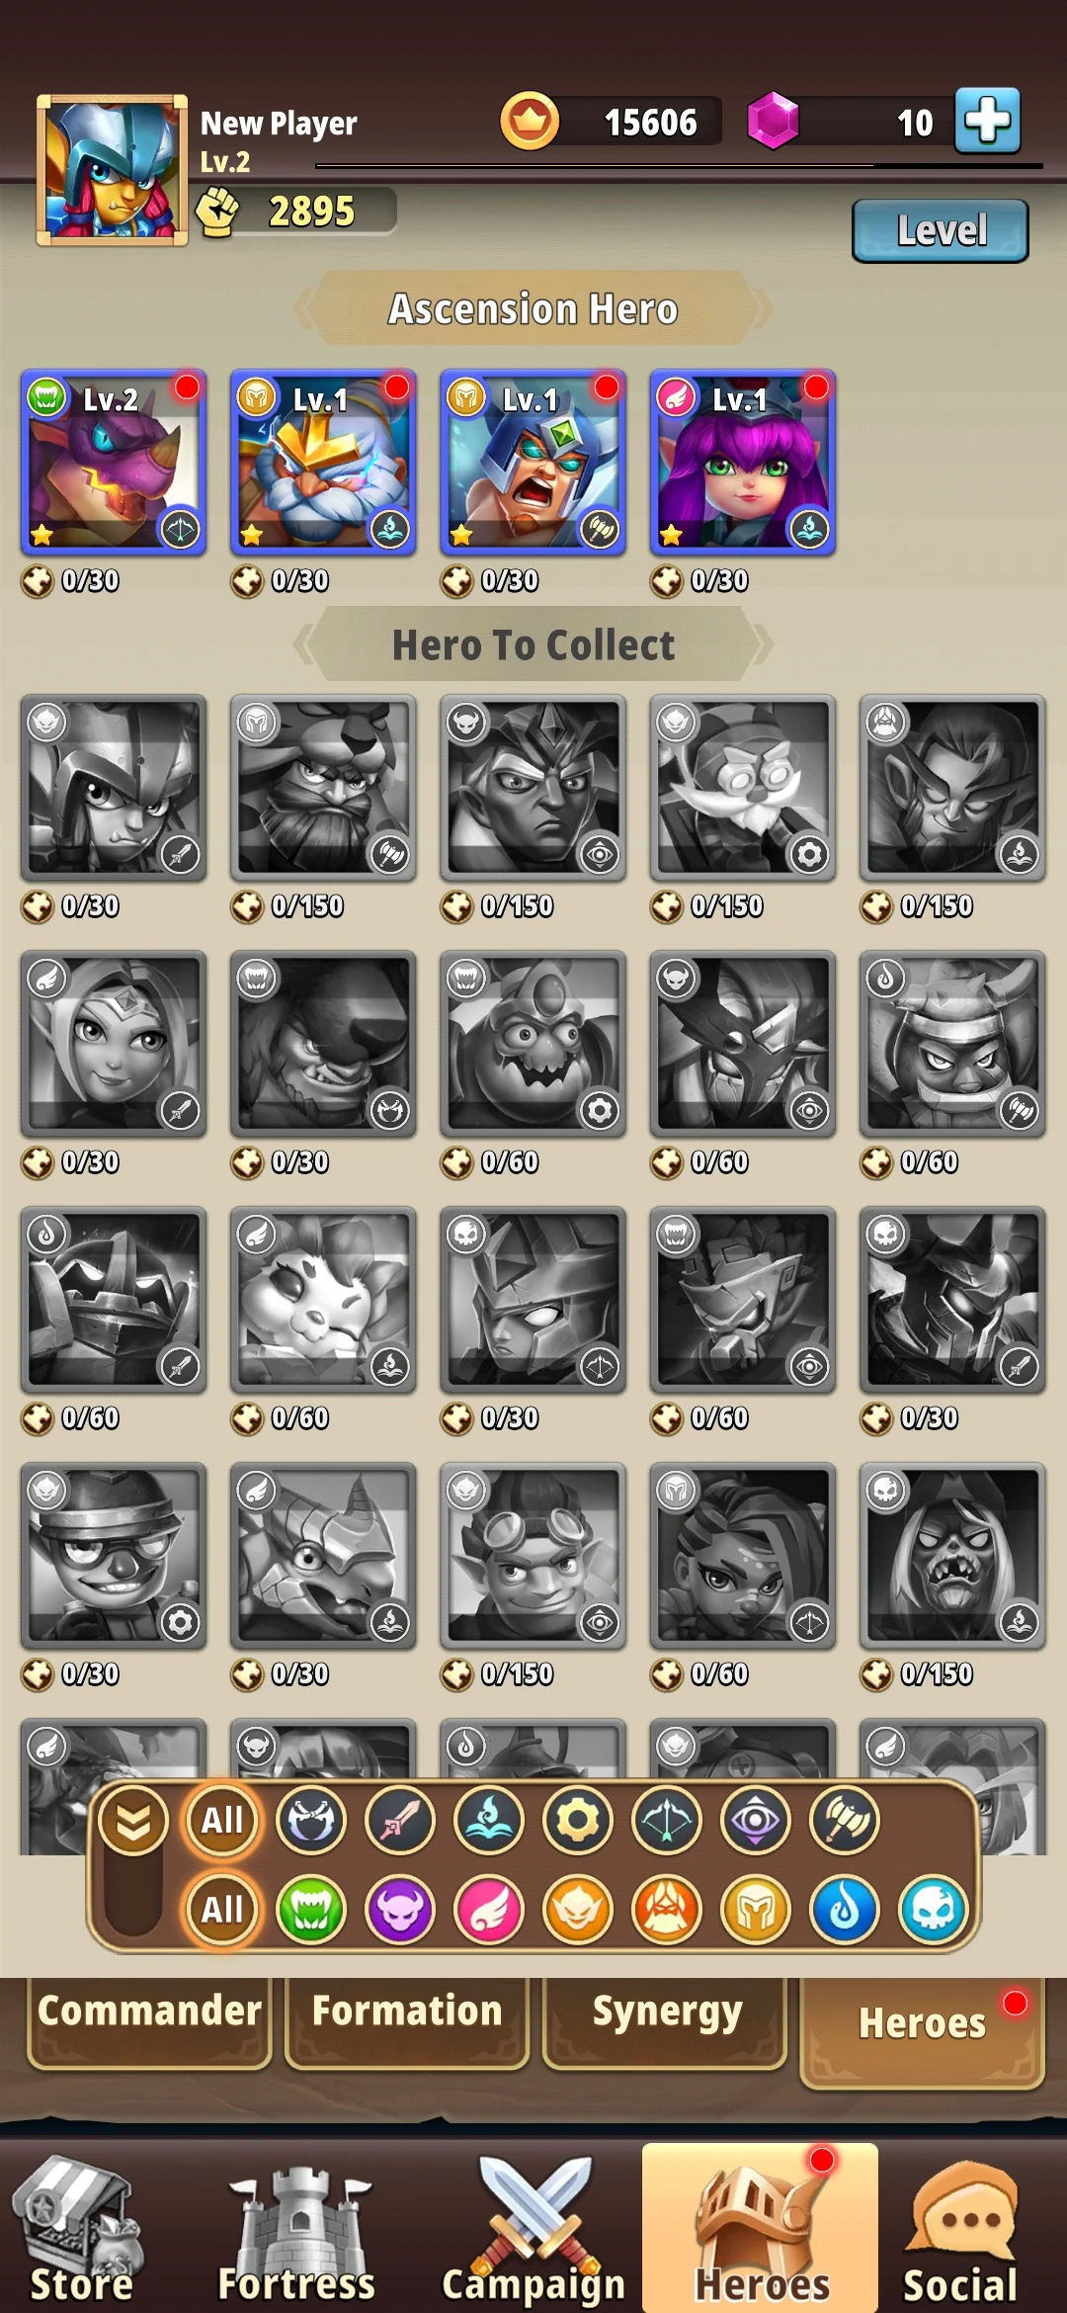
Task: Filter heroes by gear class icon
Action: pos(578,1820)
